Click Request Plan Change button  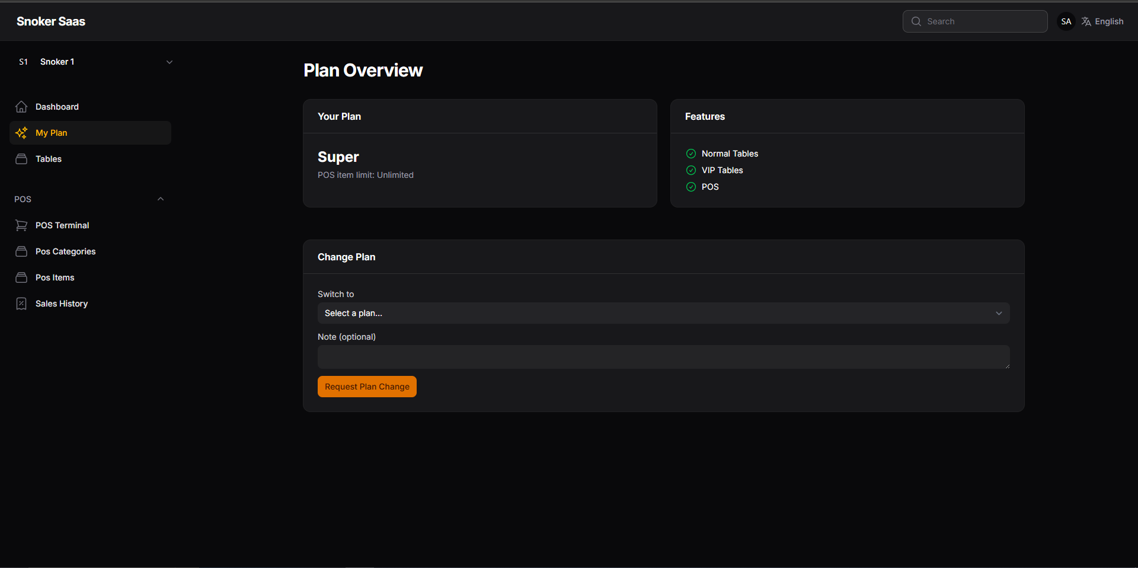point(367,387)
